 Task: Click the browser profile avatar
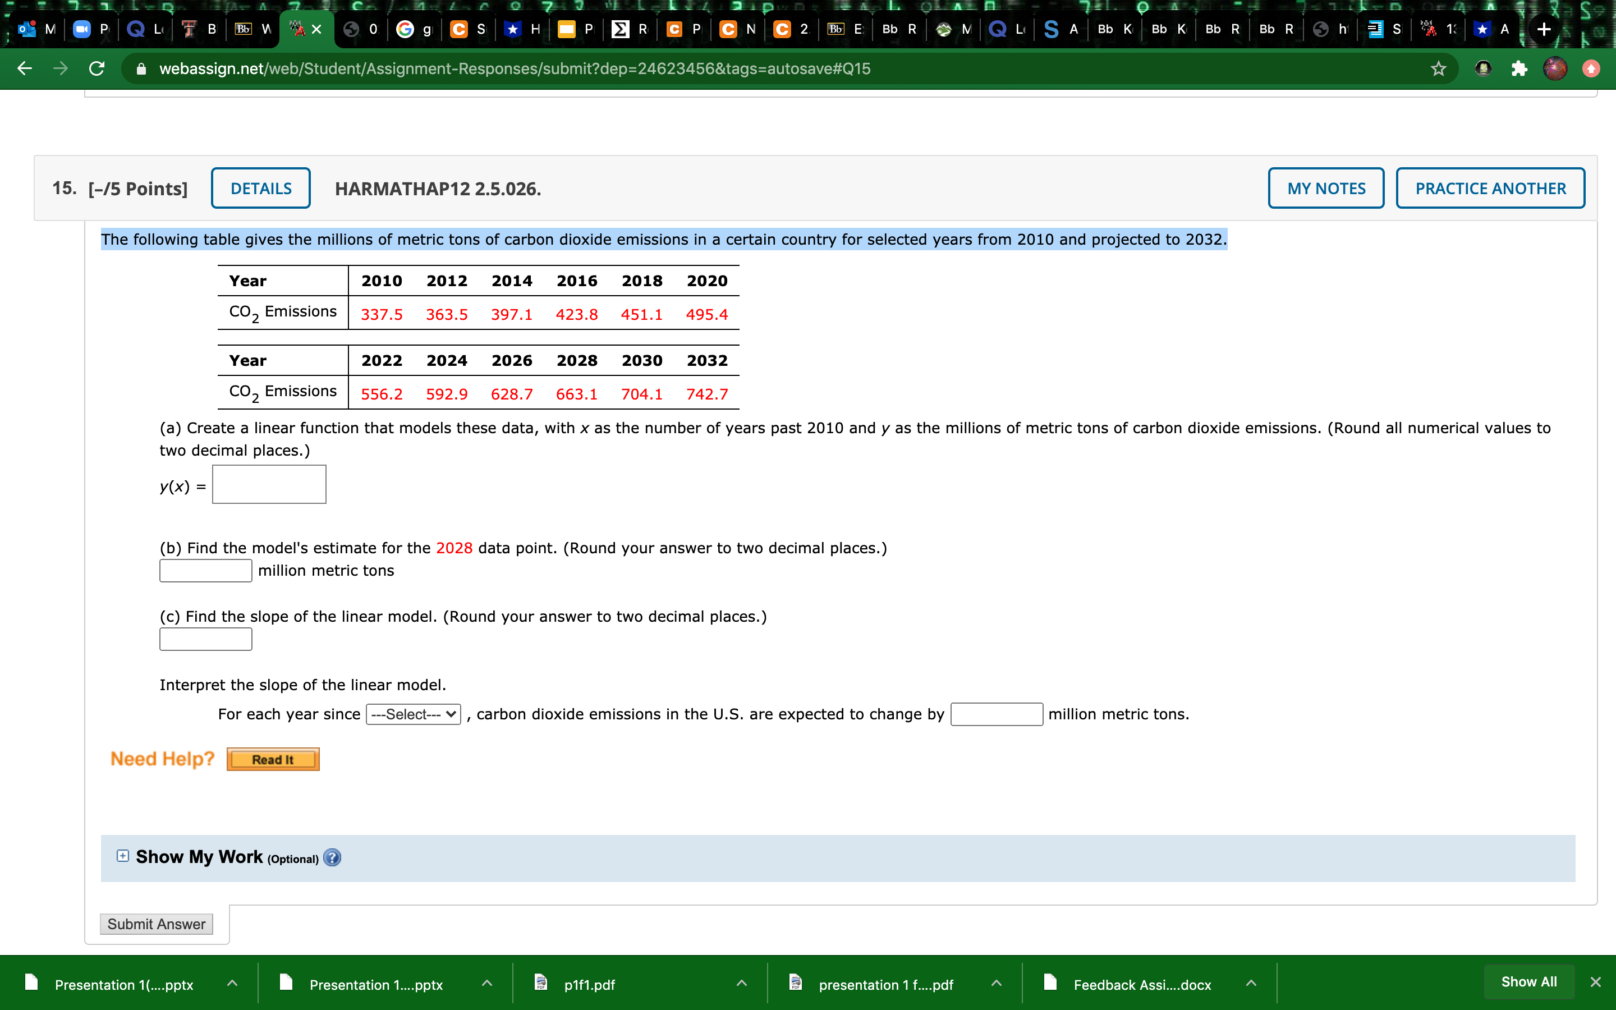(1556, 68)
